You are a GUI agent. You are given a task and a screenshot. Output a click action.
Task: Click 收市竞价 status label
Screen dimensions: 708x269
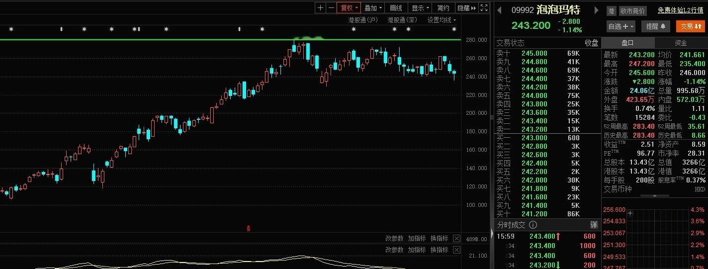tap(632, 10)
